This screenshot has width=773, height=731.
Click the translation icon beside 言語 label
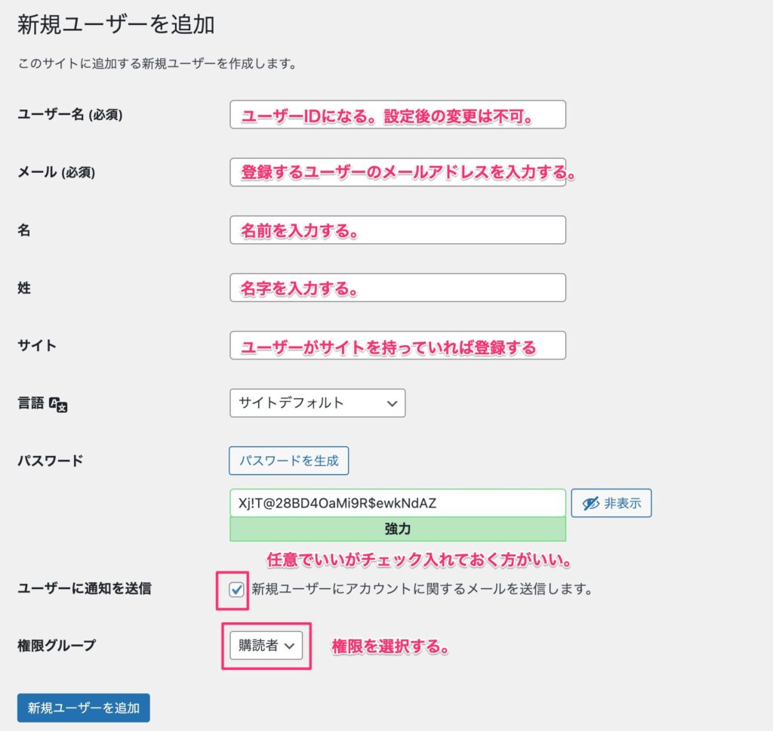tap(58, 404)
